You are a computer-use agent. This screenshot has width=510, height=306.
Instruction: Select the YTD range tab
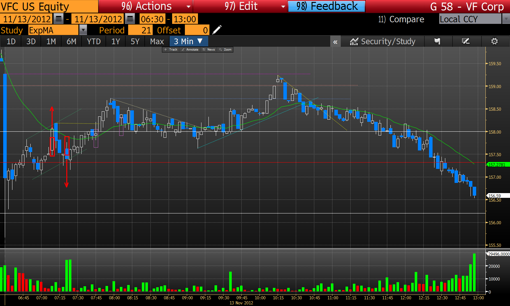pyautogui.click(x=94, y=41)
